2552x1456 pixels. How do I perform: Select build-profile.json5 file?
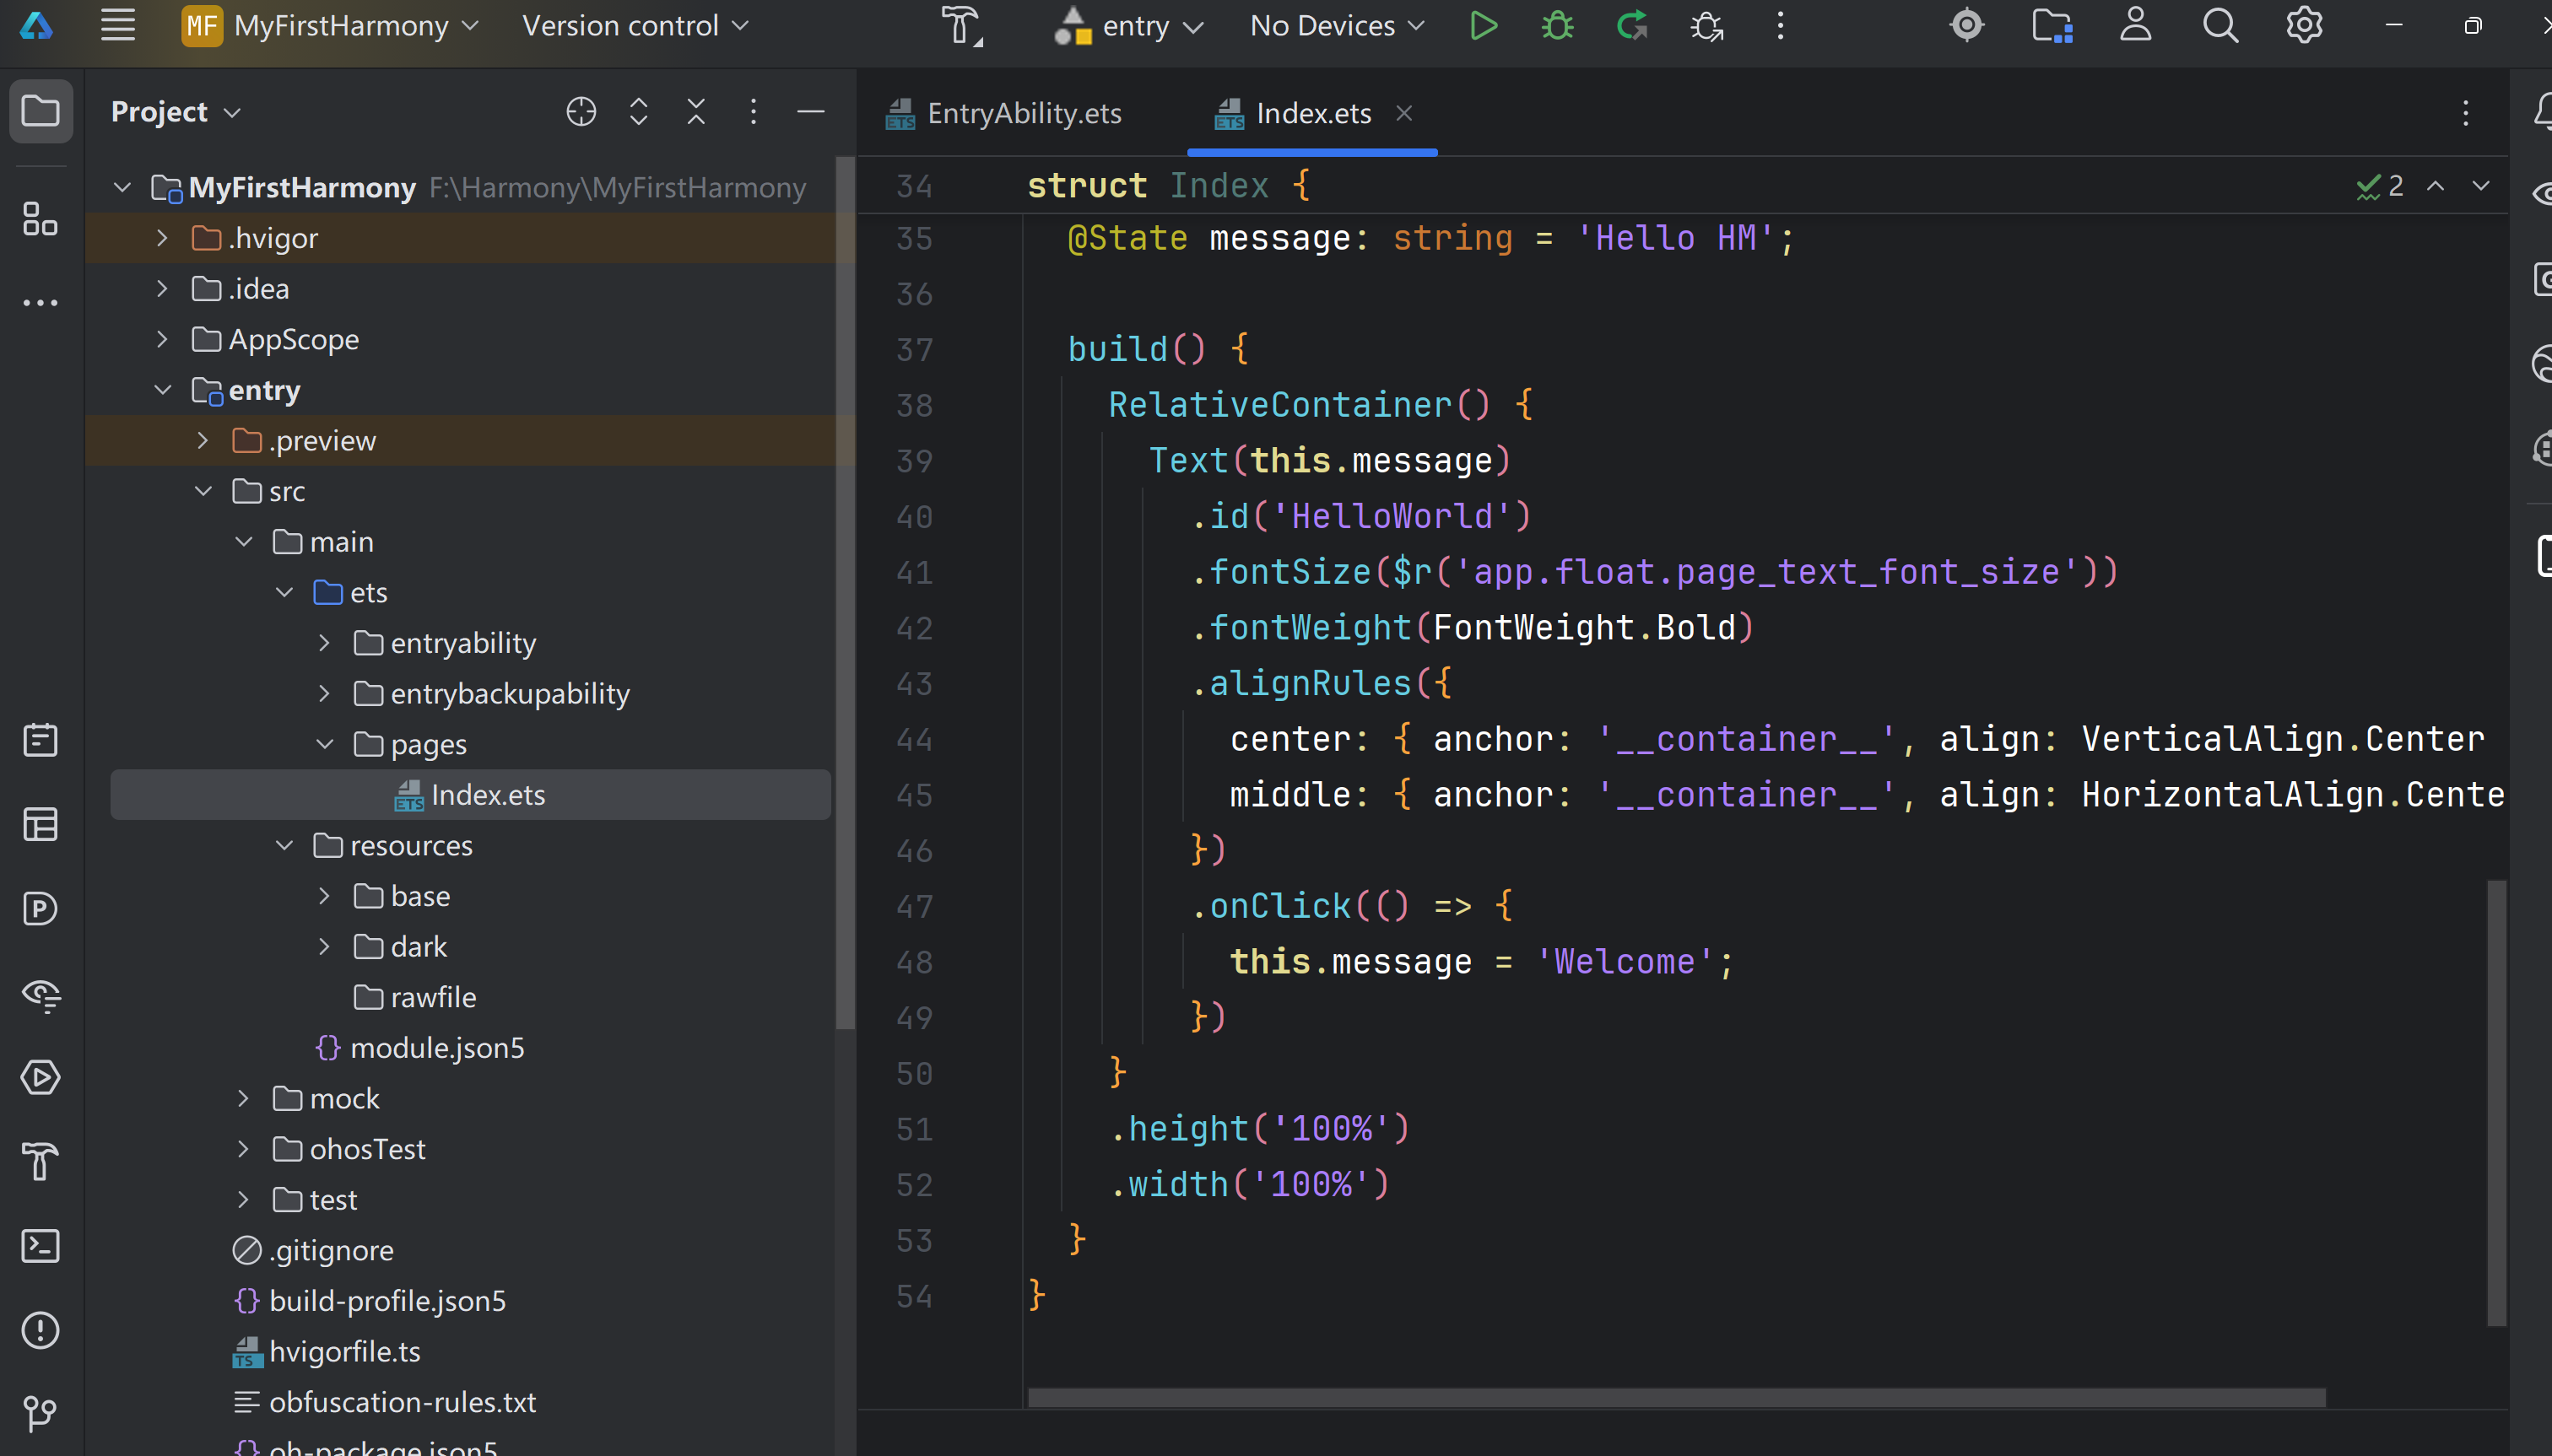point(369,1301)
